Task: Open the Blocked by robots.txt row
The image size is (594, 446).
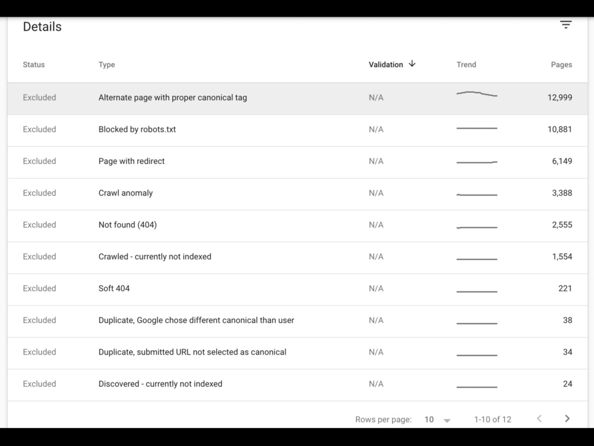Action: click(298, 130)
